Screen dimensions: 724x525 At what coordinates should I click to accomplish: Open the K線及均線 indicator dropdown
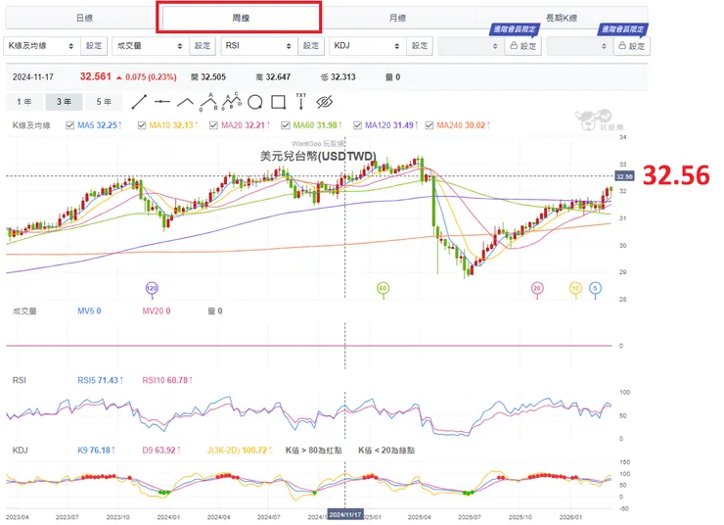click(x=41, y=46)
